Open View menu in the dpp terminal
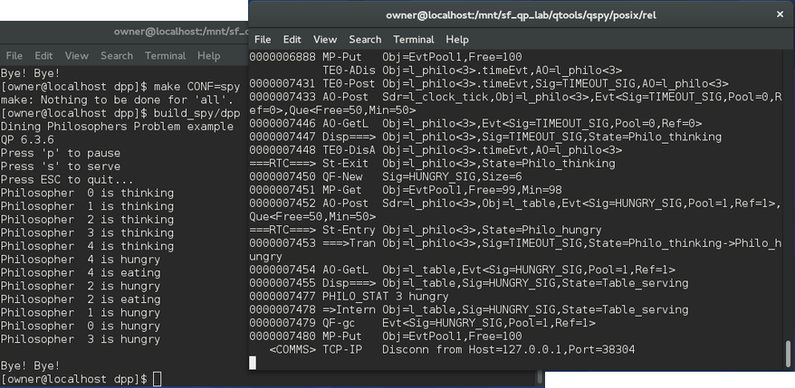 77,56
